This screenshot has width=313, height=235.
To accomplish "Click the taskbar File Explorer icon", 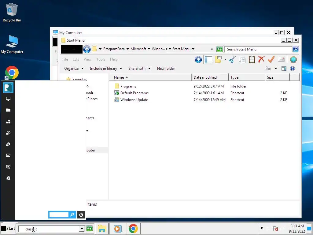I will (x=102, y=229).
